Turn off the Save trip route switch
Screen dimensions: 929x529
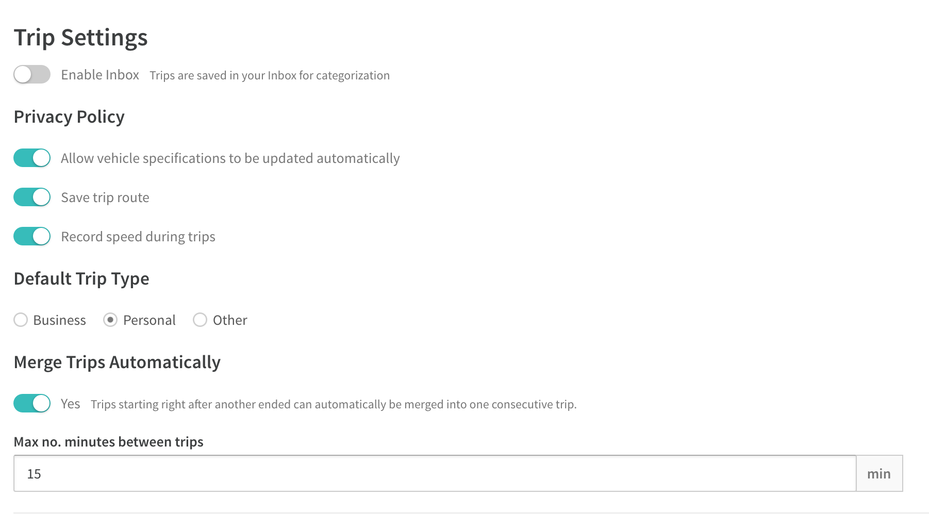[x=32, y=197]
